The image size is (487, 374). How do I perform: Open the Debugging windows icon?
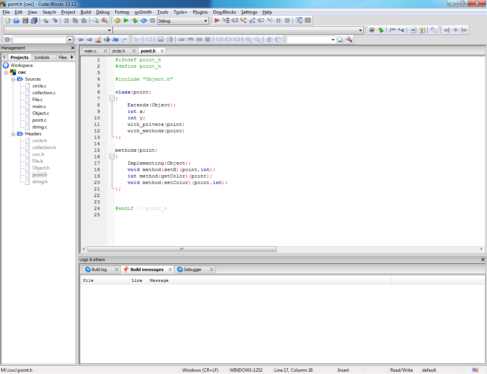click(x=299, y=21)
